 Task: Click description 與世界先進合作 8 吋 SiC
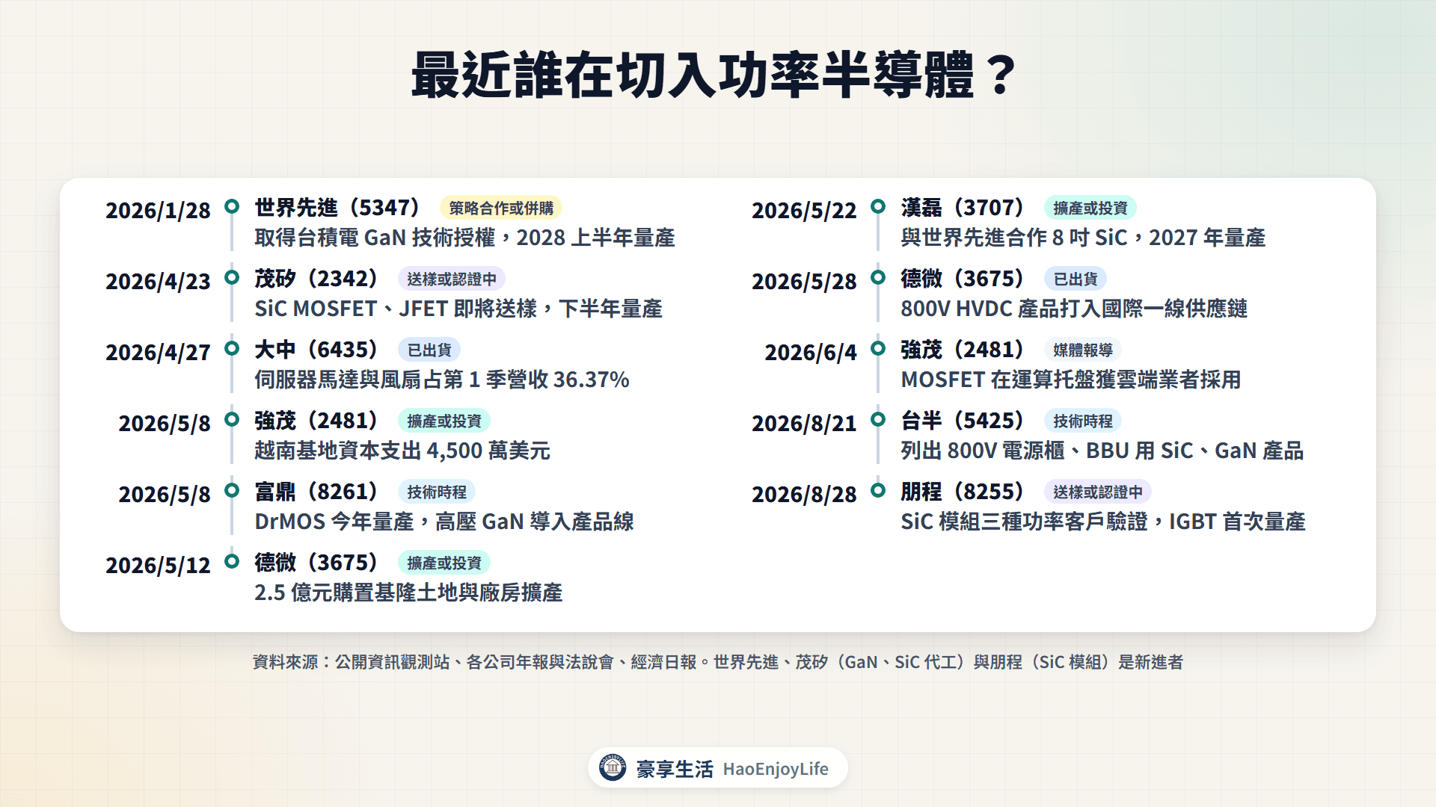(1083, 238)
